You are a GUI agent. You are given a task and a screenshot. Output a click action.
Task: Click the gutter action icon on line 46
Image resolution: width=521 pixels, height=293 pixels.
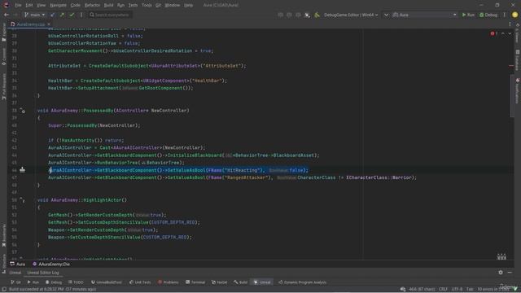point(22,170)
